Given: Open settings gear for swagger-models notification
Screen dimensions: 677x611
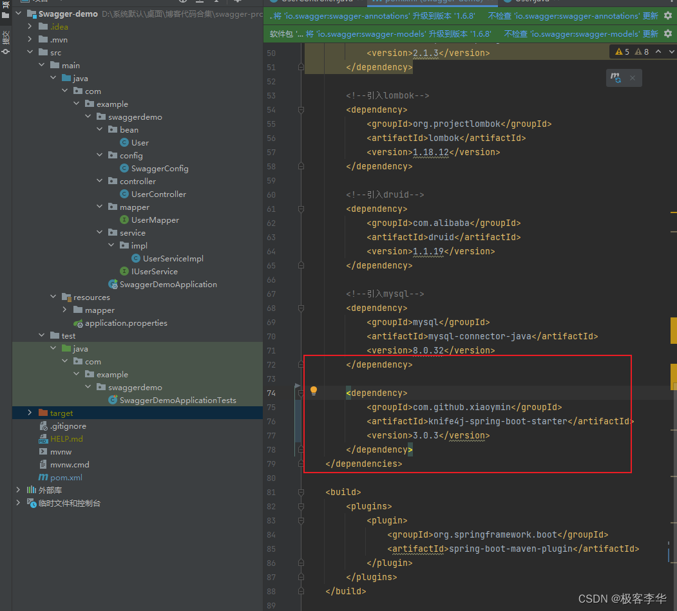Looking at the screenshot, I should point(668,33).
